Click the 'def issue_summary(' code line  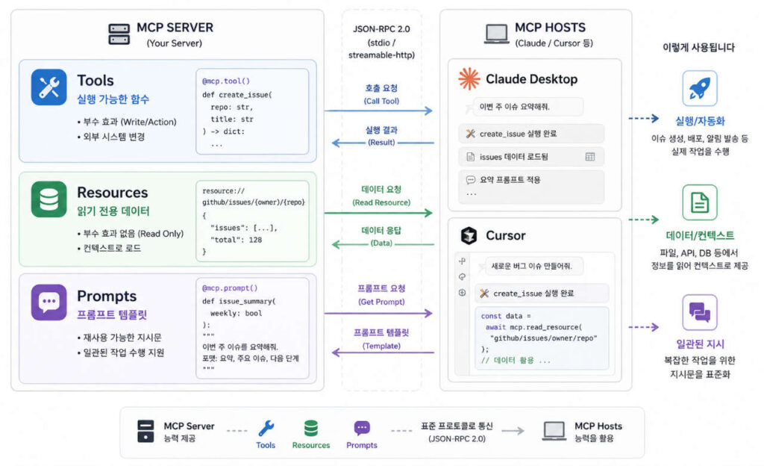click(x=239, y=301)
